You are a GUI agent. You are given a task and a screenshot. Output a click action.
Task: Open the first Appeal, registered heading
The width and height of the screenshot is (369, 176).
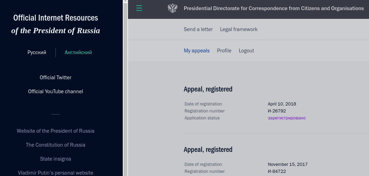(x=208, y=89)
